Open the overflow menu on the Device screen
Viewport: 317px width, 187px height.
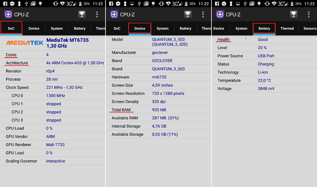pos(203,14)
